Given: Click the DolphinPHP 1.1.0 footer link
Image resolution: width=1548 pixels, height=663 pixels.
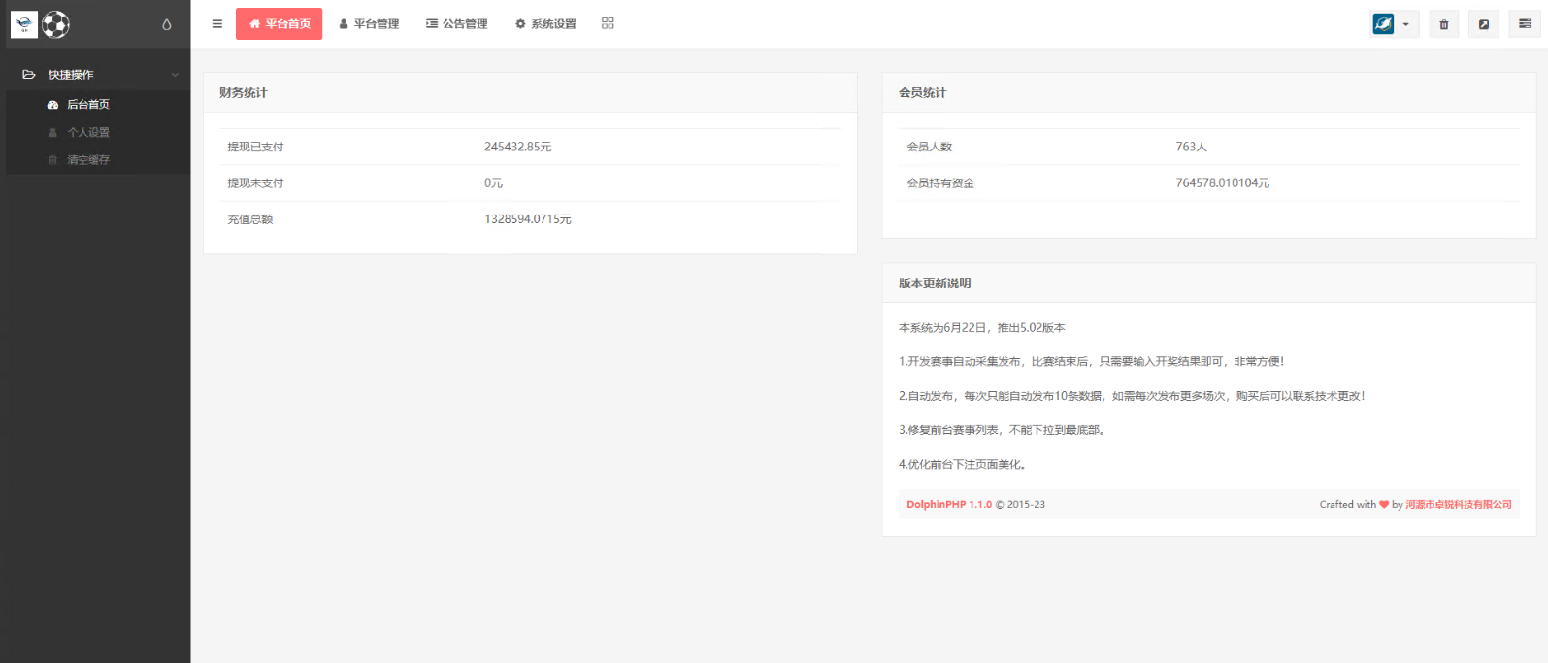Looking at the screenshot, I should click(x=948, y=505).
